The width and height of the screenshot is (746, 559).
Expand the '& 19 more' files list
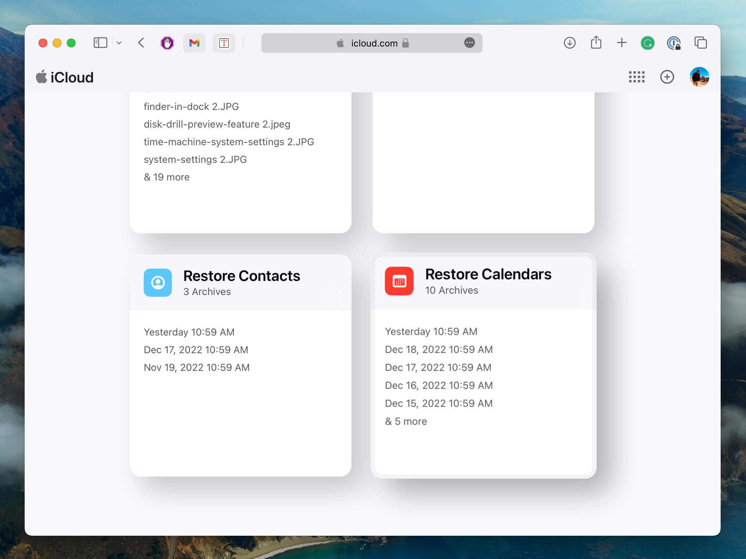(167, 177)
